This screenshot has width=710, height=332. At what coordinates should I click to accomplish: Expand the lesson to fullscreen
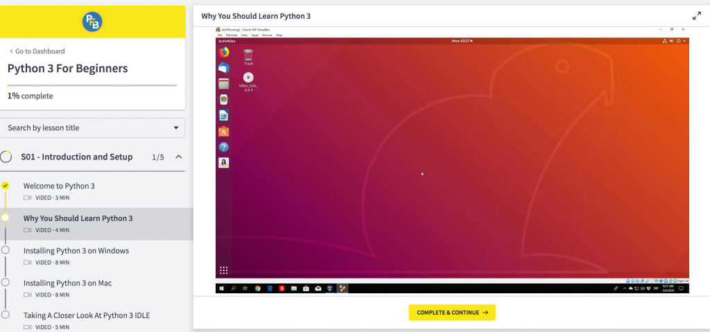coord(696,16)
